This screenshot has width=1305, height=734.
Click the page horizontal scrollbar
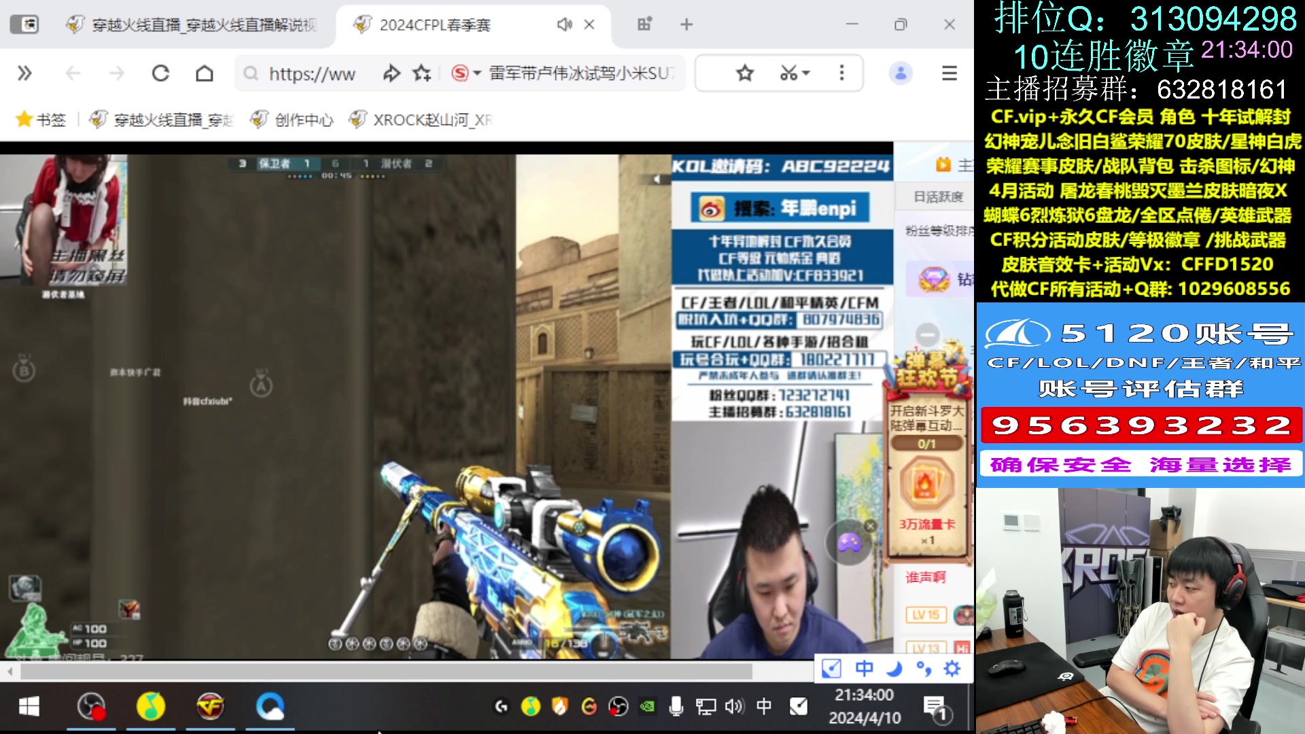point(386,672)
